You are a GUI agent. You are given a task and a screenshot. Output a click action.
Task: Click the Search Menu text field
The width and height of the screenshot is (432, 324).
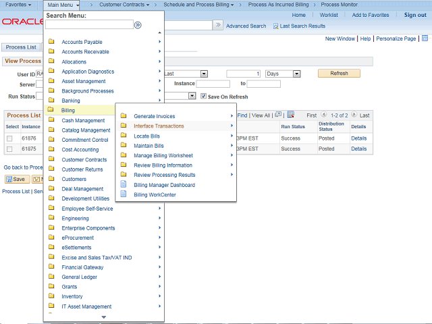(89, 25)
